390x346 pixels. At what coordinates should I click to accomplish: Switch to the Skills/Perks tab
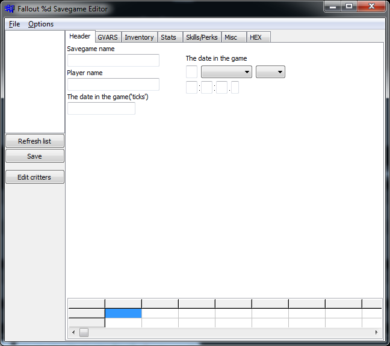(202, 37)
